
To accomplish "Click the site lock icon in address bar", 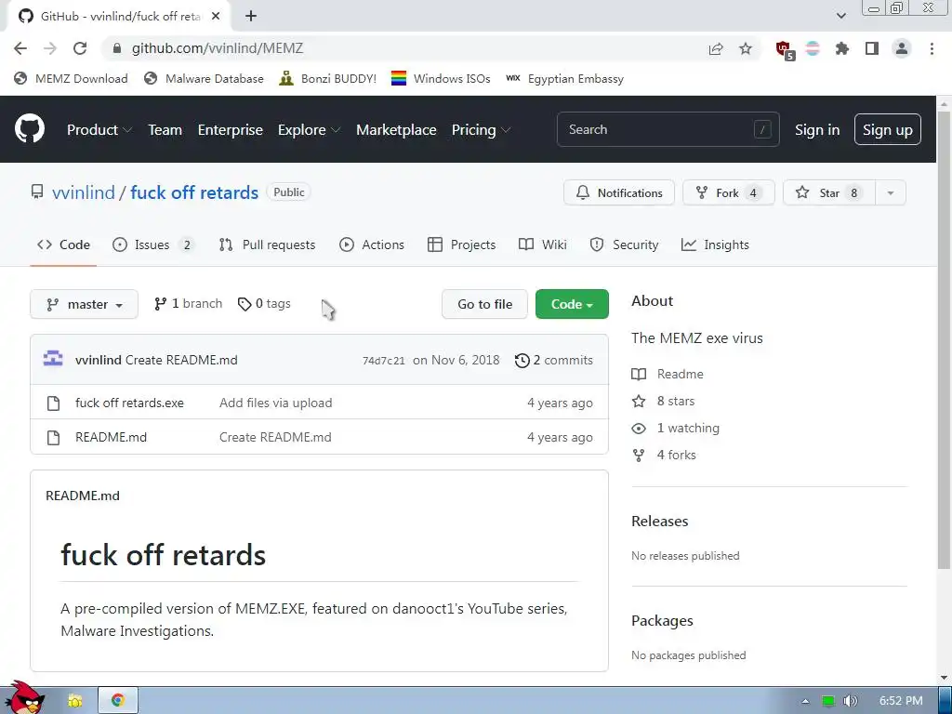I will [x=117, y=48].
